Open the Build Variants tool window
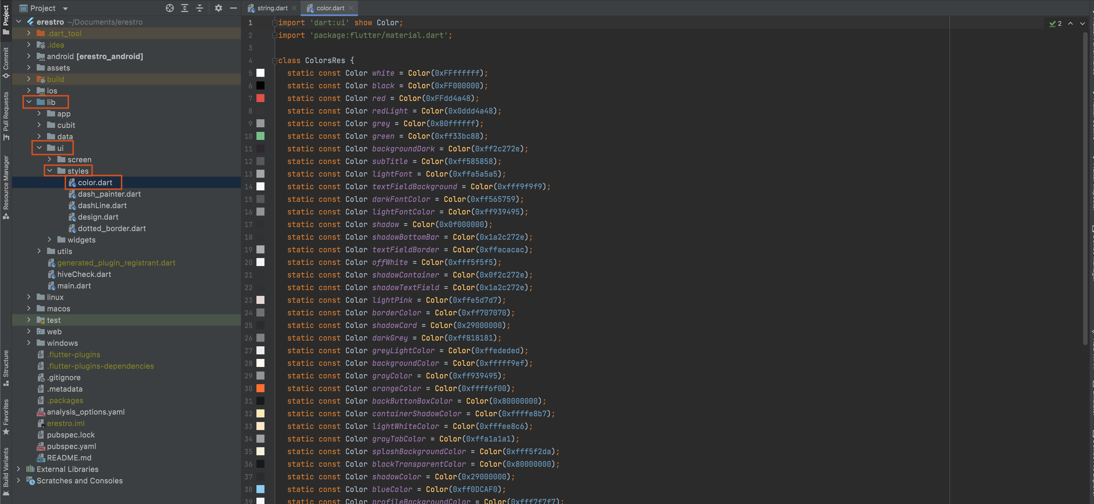Viewport: 1094px width, 504px height. pyautogui.click(x=6, y=471)
